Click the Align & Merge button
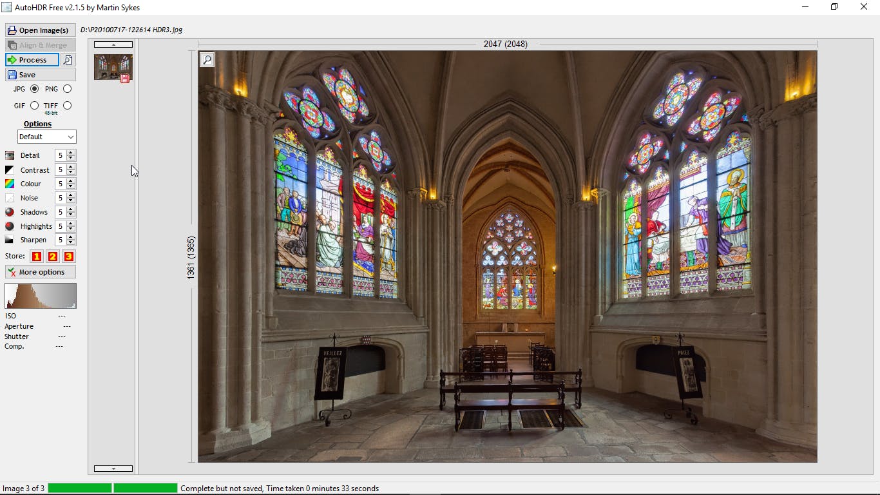880x495 pixels. 41,45
